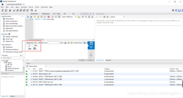Open Performance Reports
The image size is (183, 98).
12,50
